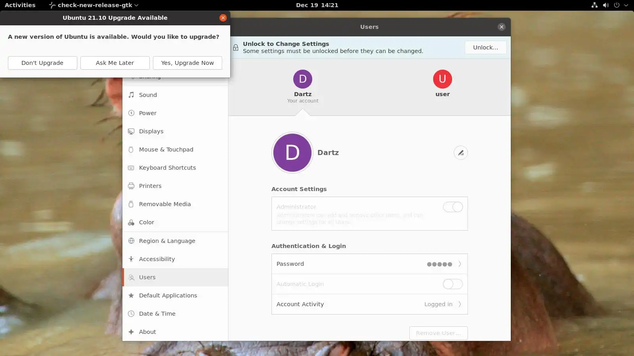The width and height of the screenshot is (634, 356).
Task: Click the Mouse & Touchpad icon
Action: click(131, 150)
